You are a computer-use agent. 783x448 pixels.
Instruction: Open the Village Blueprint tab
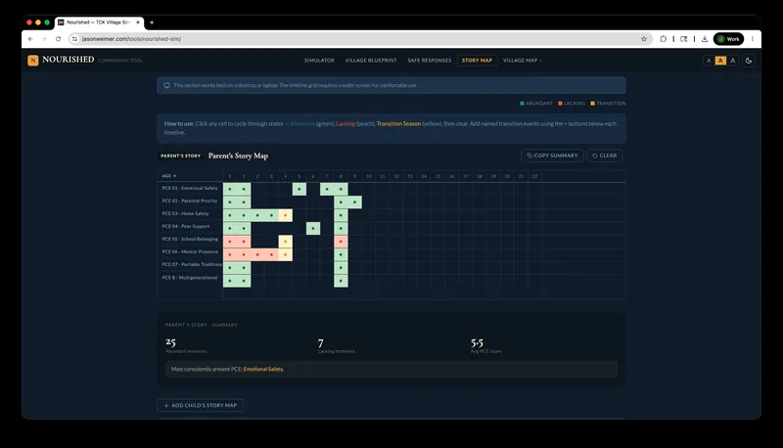[371, 61]
